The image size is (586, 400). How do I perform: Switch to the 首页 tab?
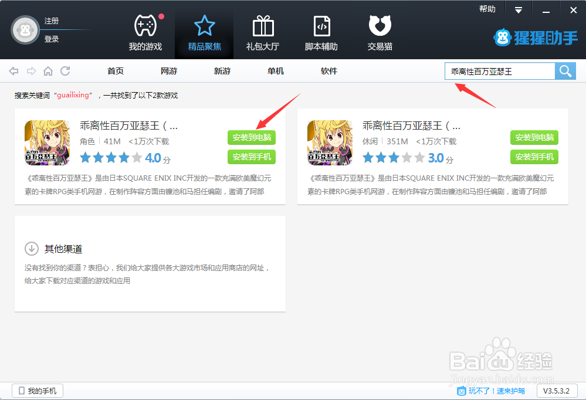click(x=116, y=71)
